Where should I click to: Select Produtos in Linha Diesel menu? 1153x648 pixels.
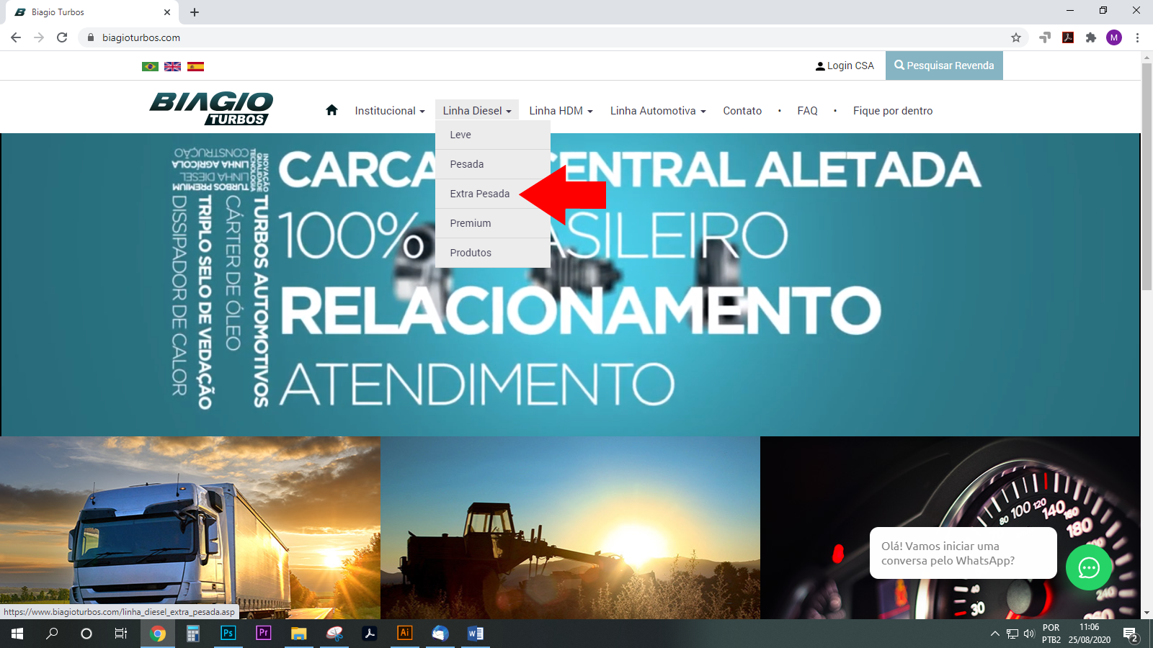493,253
